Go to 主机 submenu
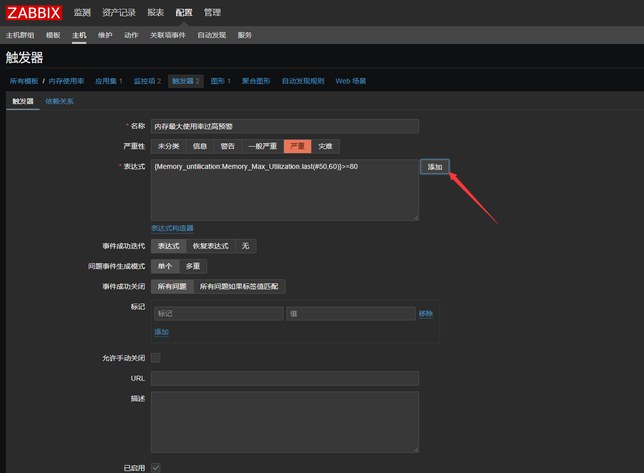644x473 pixels. click(x=79, y=35)
